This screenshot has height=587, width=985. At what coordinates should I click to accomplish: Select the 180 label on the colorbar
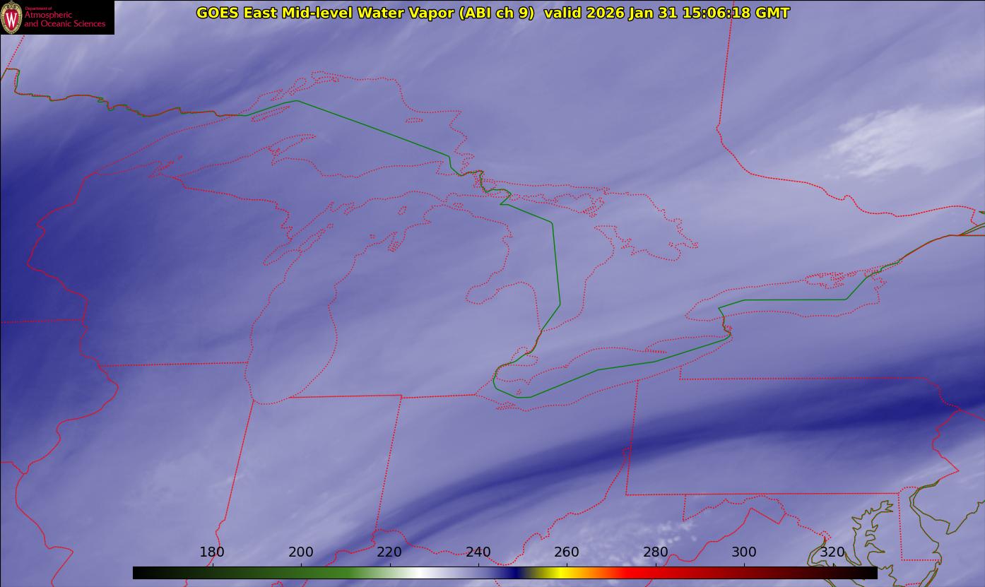212,552
